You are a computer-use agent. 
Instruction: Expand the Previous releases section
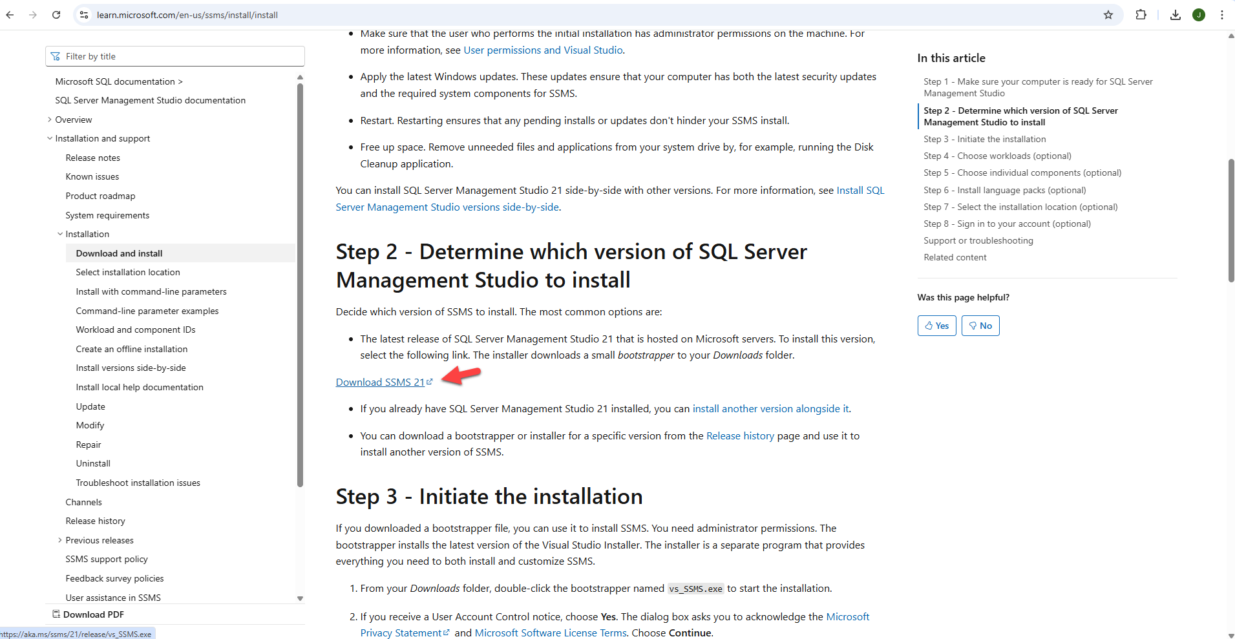coord(60,540)
